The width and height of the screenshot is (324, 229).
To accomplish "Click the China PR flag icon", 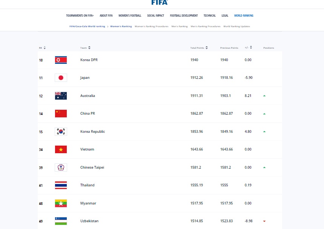I will pos(61,114).
